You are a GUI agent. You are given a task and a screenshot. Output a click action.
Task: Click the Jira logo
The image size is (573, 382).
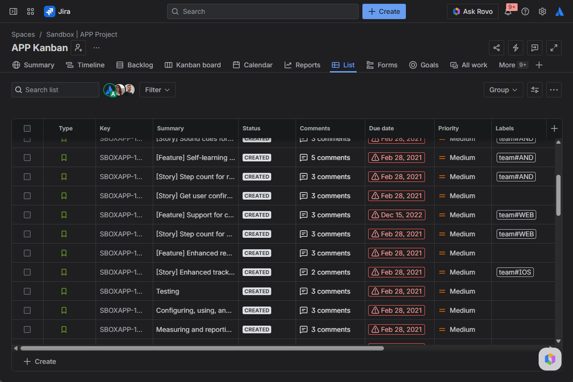[57, 11]
